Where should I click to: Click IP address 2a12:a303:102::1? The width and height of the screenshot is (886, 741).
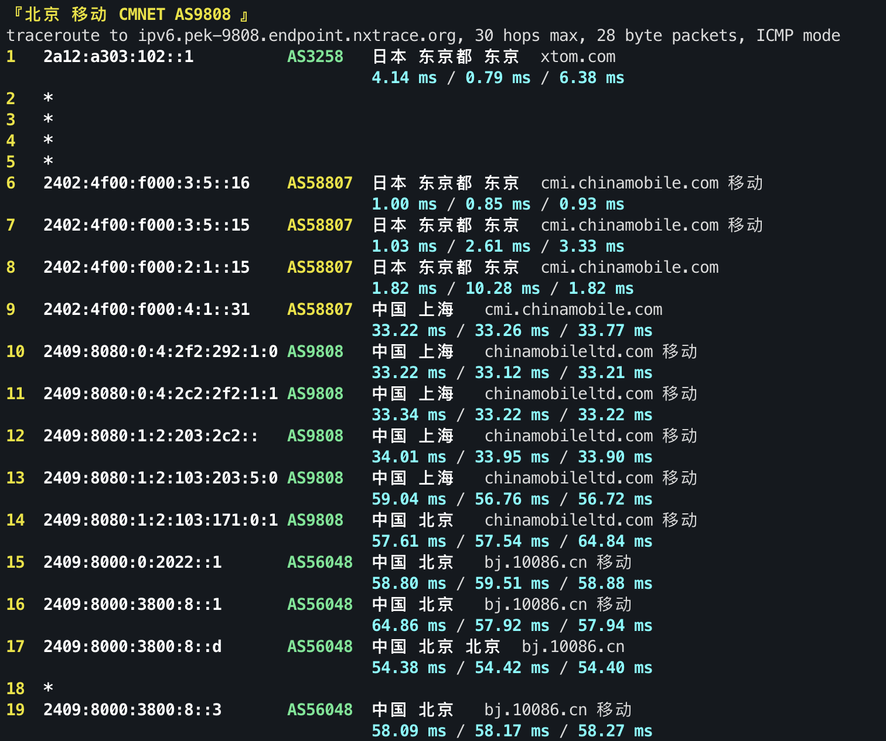[118, 57]
